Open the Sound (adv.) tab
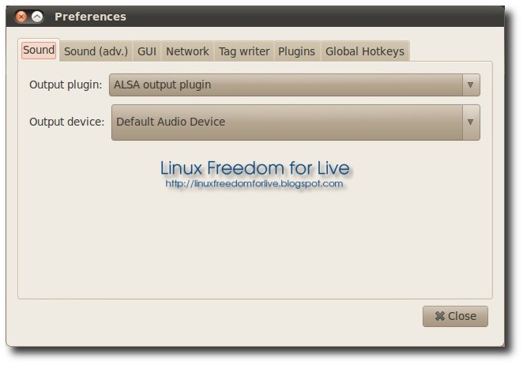Viewport: 523px width, 365px height. coord(96,51)
